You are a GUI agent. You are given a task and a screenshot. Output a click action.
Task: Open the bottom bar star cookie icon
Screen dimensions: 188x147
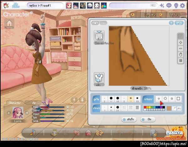tap(100, 133)
